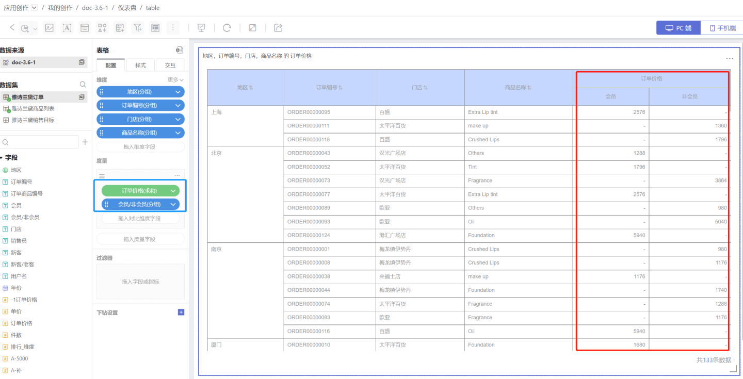Switch to 手机端 mobile view
743x379 pixels.
(722, 28)
